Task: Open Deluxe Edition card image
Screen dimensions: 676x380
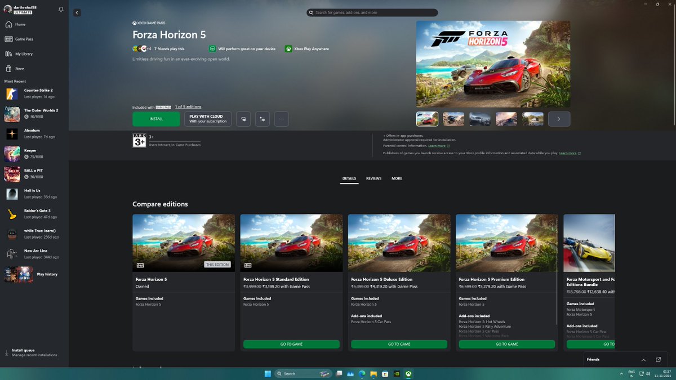Action: pos(399,243)
